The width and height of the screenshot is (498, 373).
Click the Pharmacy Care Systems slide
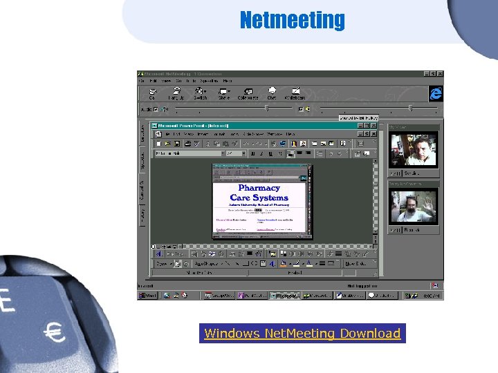click(x=262, y=202)
